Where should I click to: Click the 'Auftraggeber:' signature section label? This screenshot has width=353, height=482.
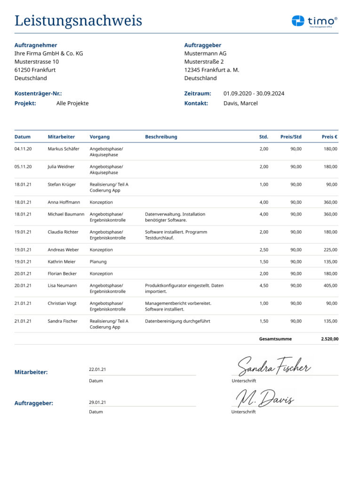(x=34, y=403)
